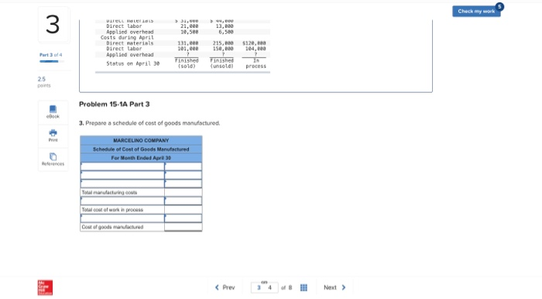Click the large question number 3 box
Image resolution: width=542 pixels, height=299 pixels.
pos(53,25)
